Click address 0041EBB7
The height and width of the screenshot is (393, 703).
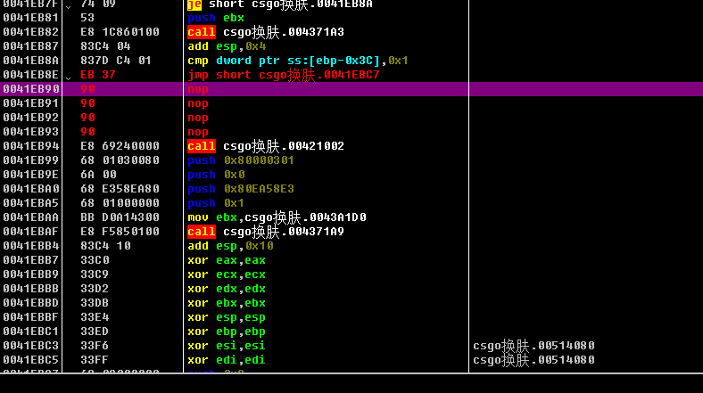[x=30, y=260]
